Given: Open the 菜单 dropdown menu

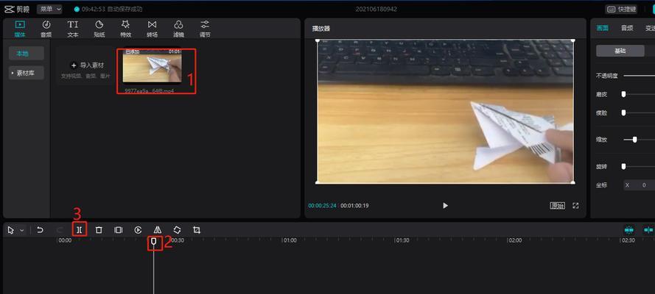Looking at the screenshot, I should coord(49,9).
